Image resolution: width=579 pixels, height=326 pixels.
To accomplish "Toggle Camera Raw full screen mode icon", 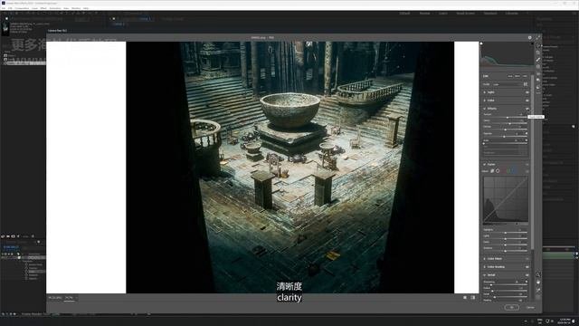I will tap(539, 38).
